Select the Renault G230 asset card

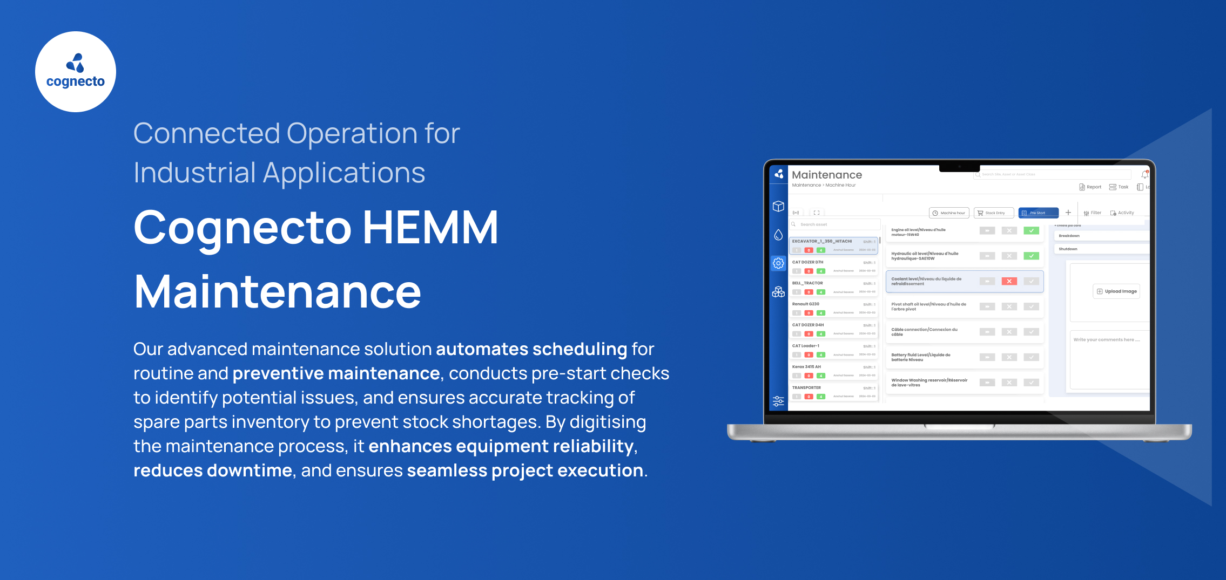[x=833, y=309]
